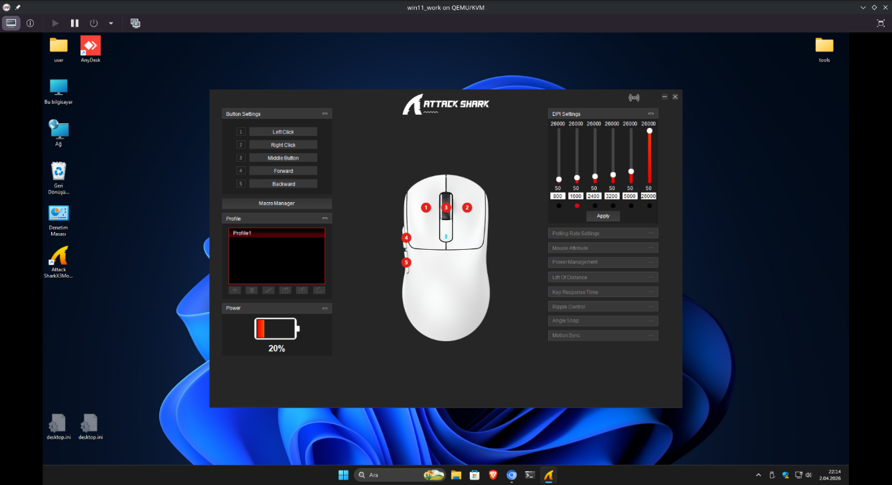
Task: Select the DPI stage dot under 3200
Action: [613, 206]
